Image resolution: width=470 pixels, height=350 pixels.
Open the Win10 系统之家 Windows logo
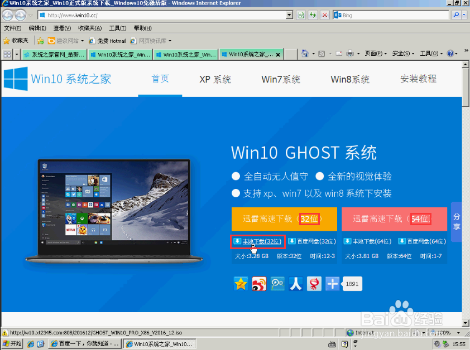16,79
